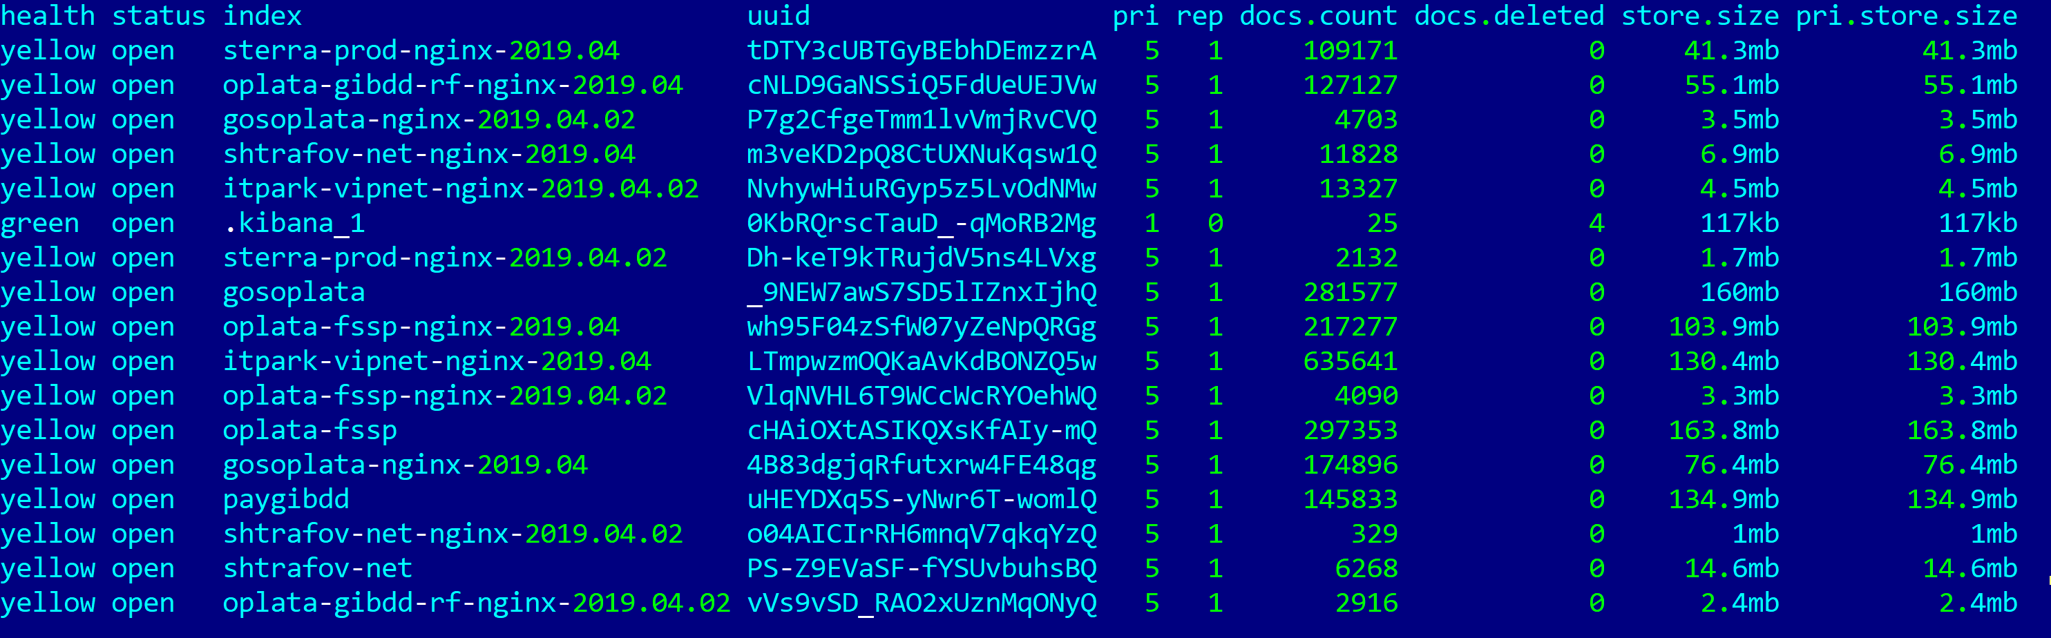
Task: Click the .kibana_1 index name
Action: [x=294, y=224]
